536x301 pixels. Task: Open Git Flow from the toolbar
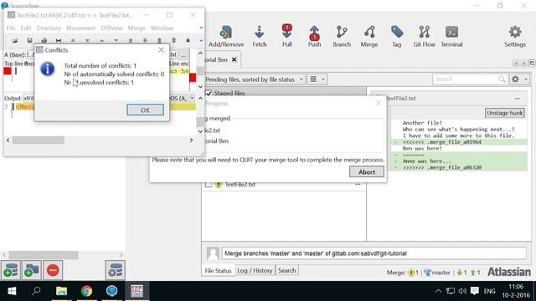(x=425, y=36)
